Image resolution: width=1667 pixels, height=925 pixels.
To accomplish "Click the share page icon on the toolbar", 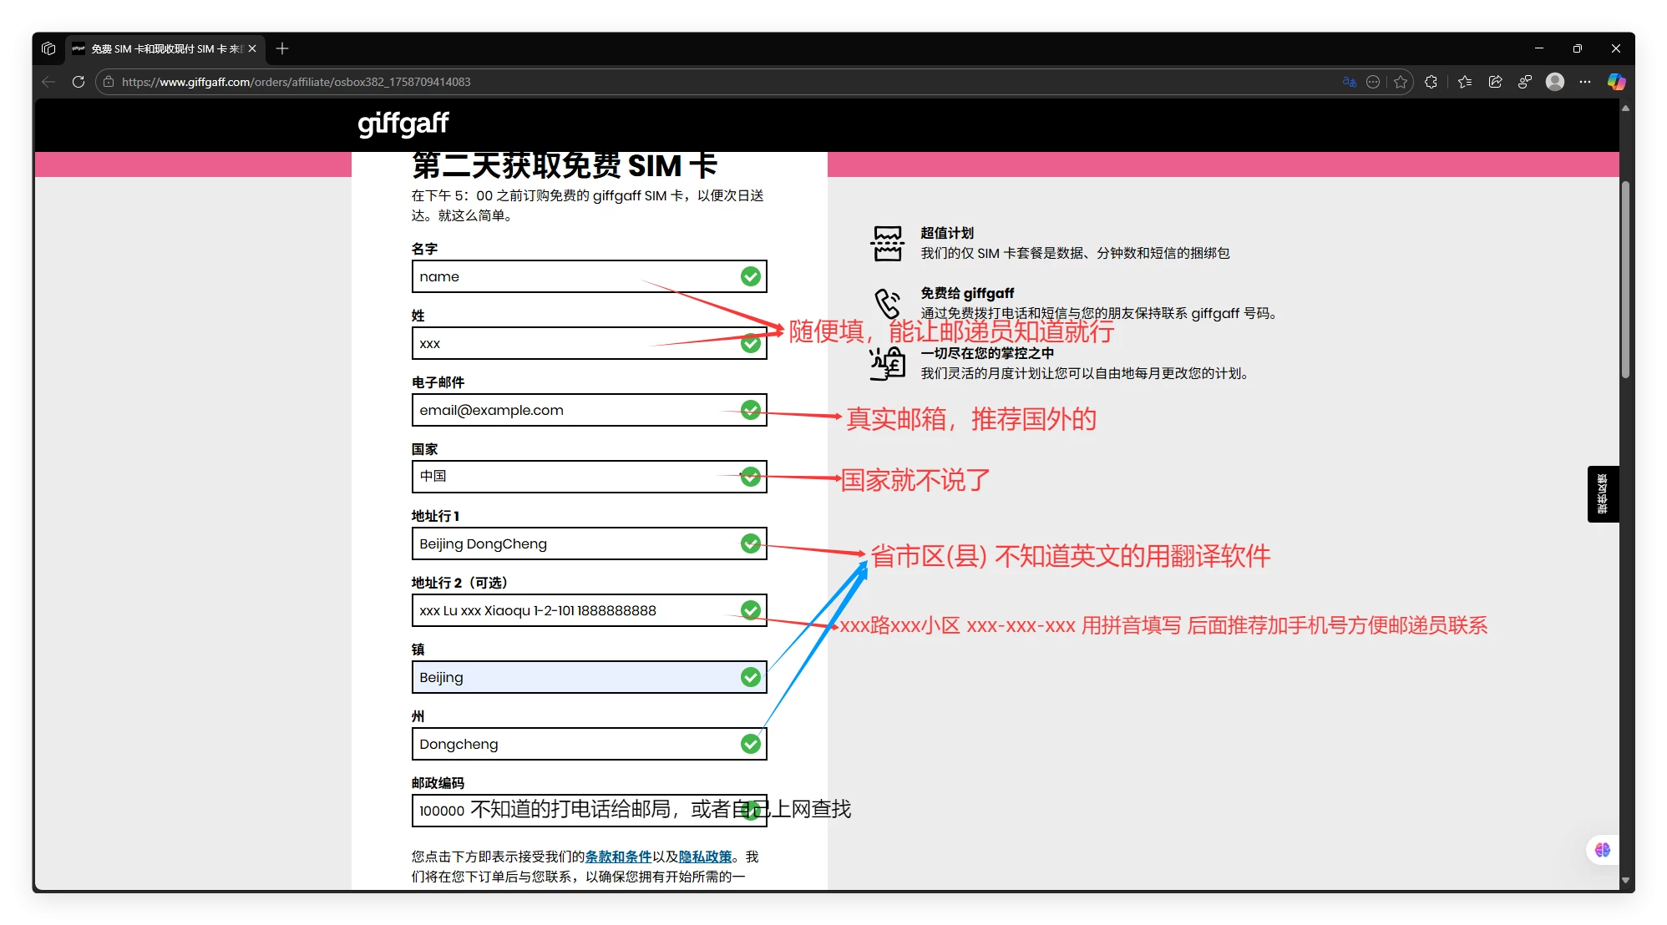I will tap(1495, 82).
